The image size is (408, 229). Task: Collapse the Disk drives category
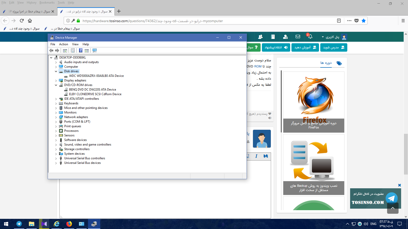click(56, 71)
